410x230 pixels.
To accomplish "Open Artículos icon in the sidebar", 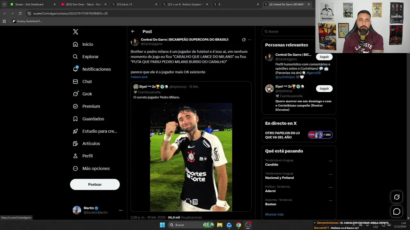I will point(75,143).
